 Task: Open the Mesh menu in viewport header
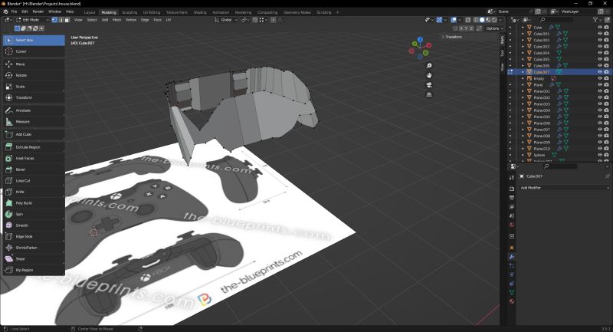coord(117,20)
